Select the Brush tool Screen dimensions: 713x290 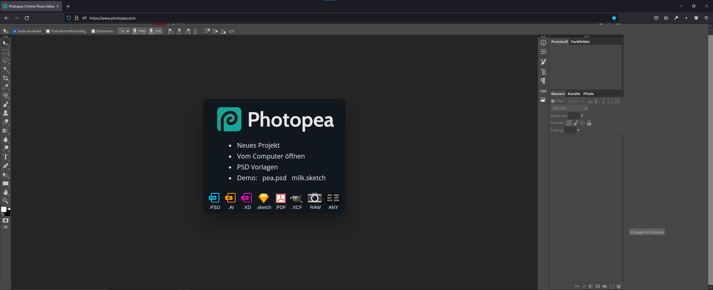[6, 104]
